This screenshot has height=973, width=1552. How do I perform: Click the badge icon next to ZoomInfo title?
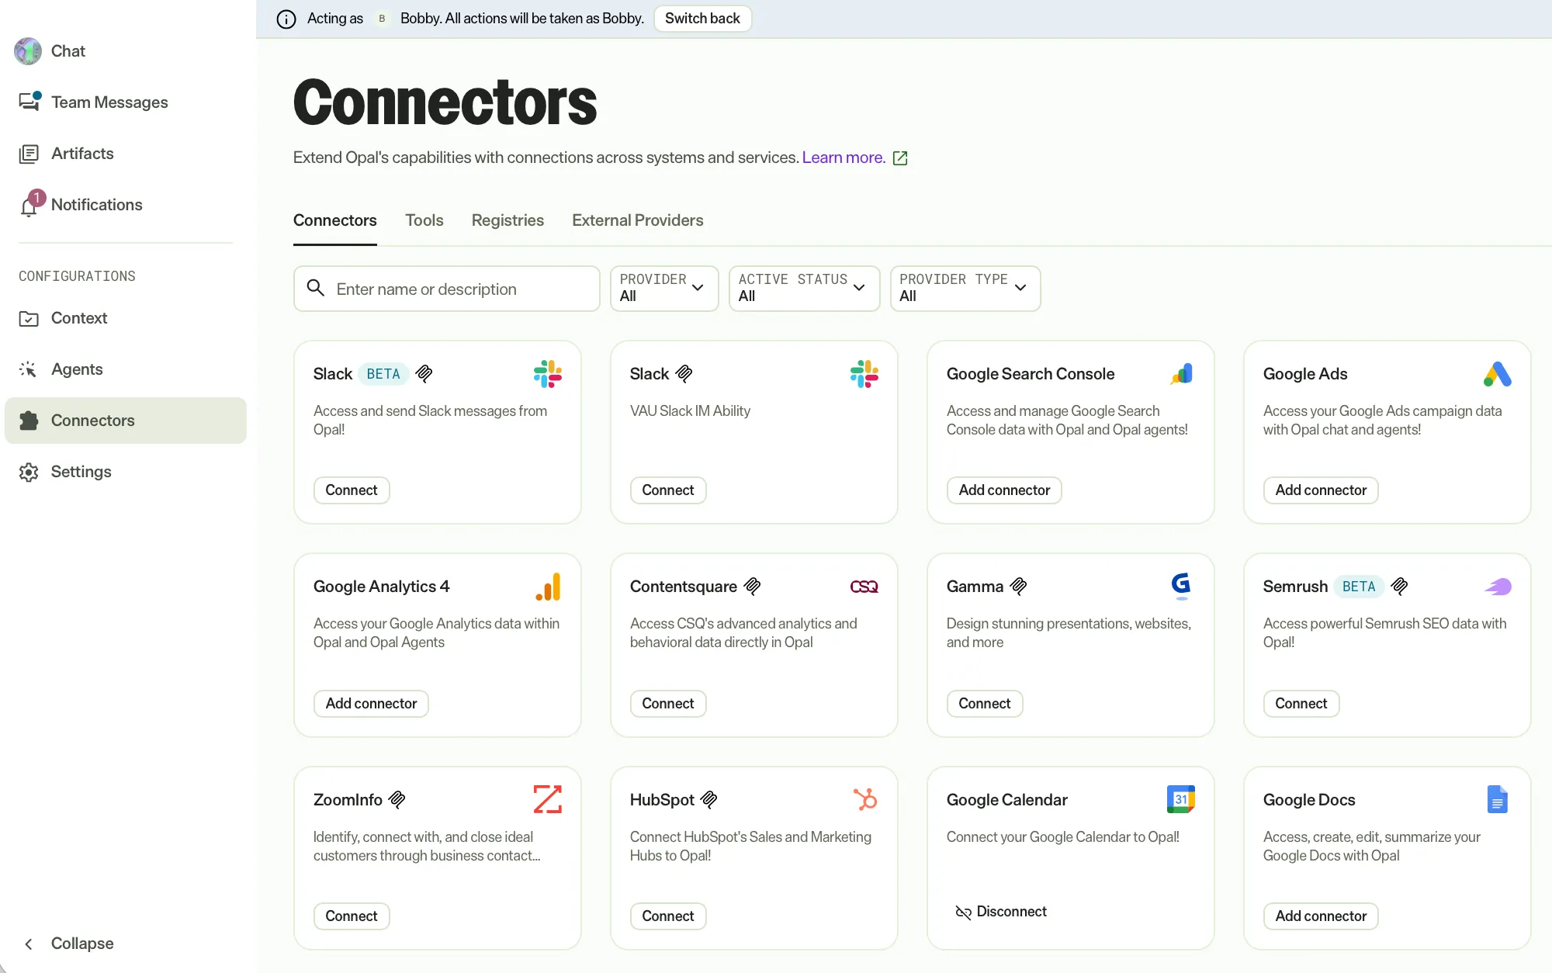tap(397, 800)
